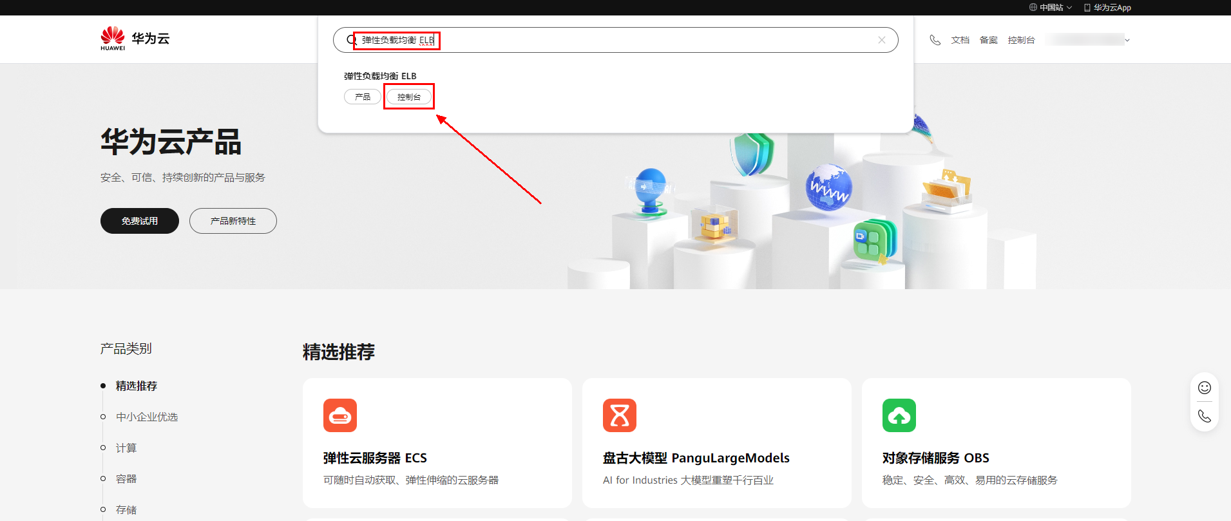Click the 免费试用 button

click(x=140, y=221)
